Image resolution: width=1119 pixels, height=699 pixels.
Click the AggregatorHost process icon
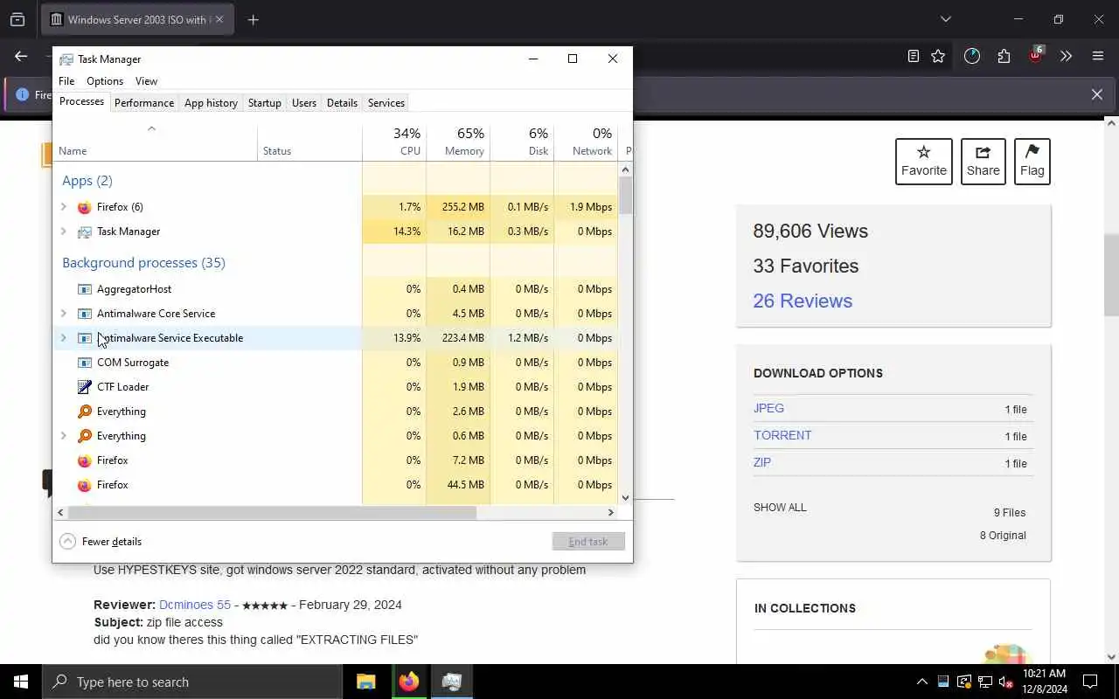click(84, 289)
